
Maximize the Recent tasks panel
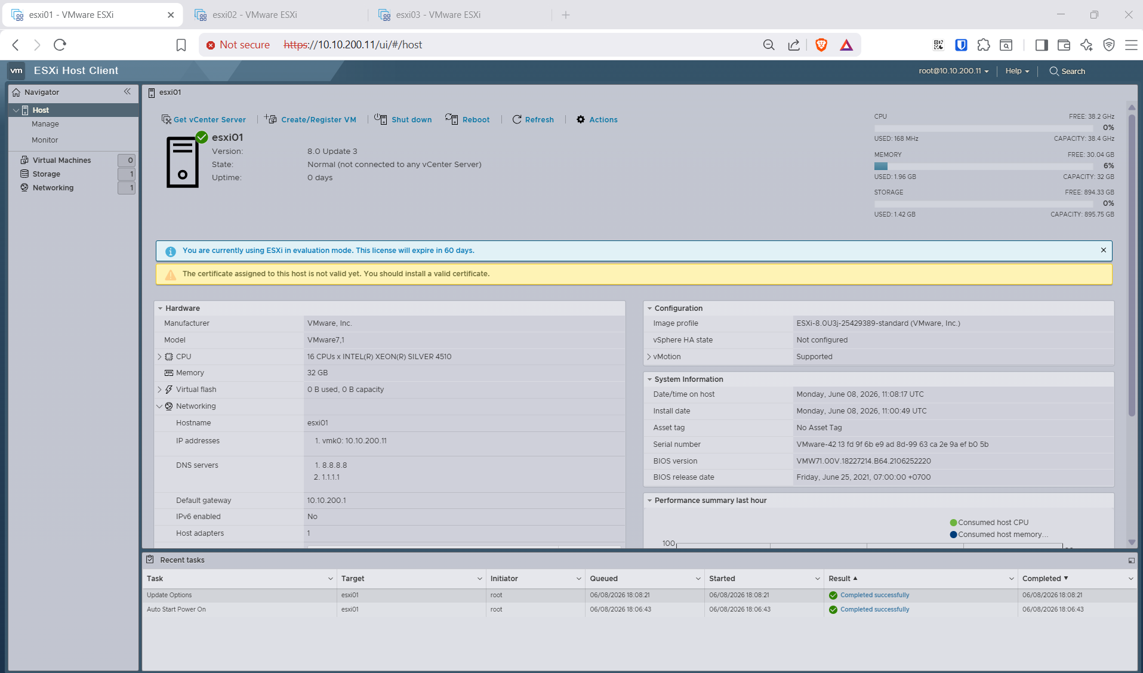pos(1131,560)
